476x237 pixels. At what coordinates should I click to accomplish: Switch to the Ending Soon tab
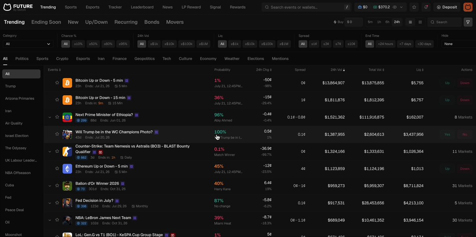(46, 22)
